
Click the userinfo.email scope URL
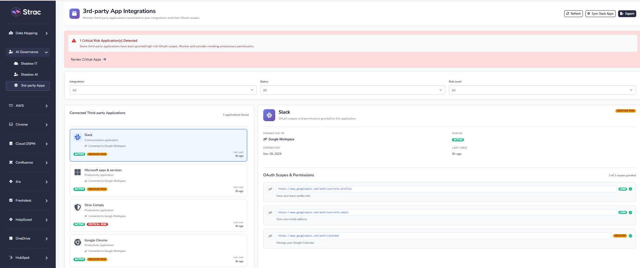pos(314,213)
